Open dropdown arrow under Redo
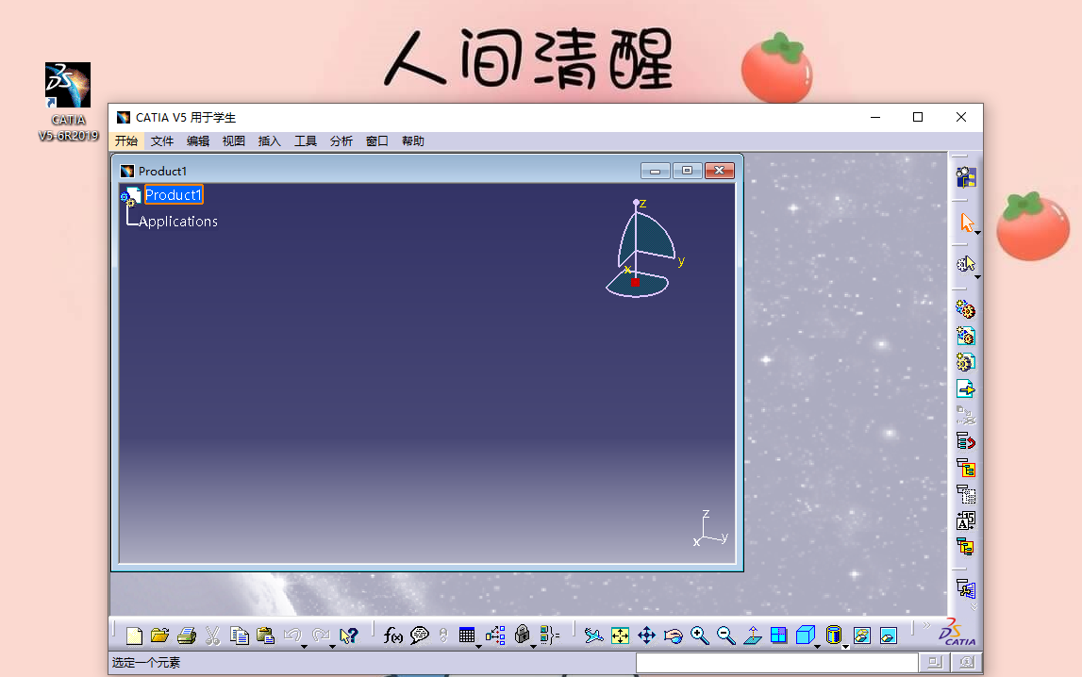This screenshot has width=1082, height=677. [x=332, y=647]
